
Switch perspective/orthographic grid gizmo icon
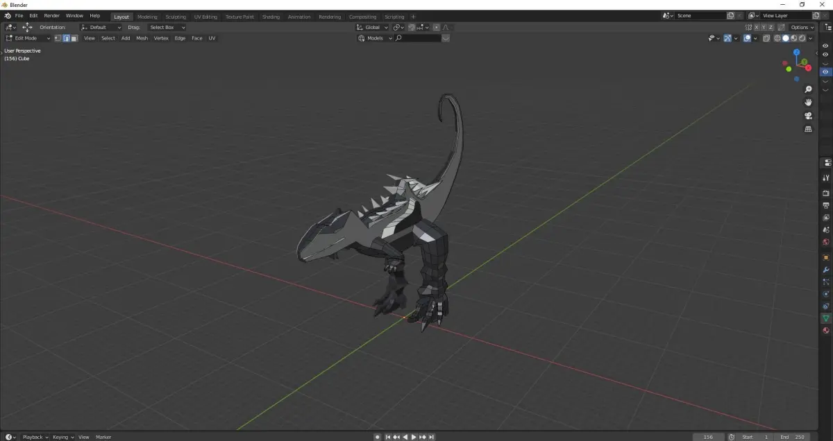(x=808, y=129)
